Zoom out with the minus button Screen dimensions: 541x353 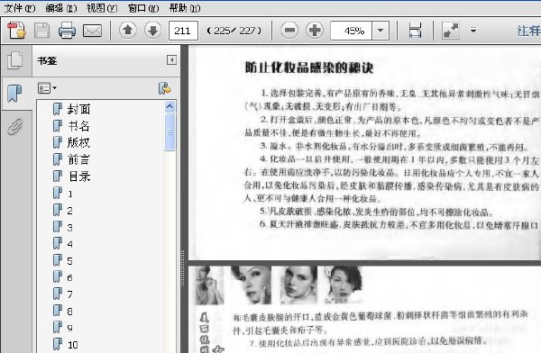[x=289, y=31]
